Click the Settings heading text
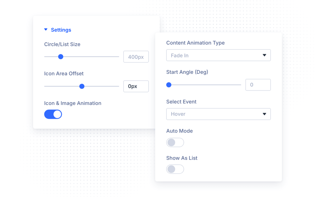The image size is (315, 197). (x=61, y=30)
